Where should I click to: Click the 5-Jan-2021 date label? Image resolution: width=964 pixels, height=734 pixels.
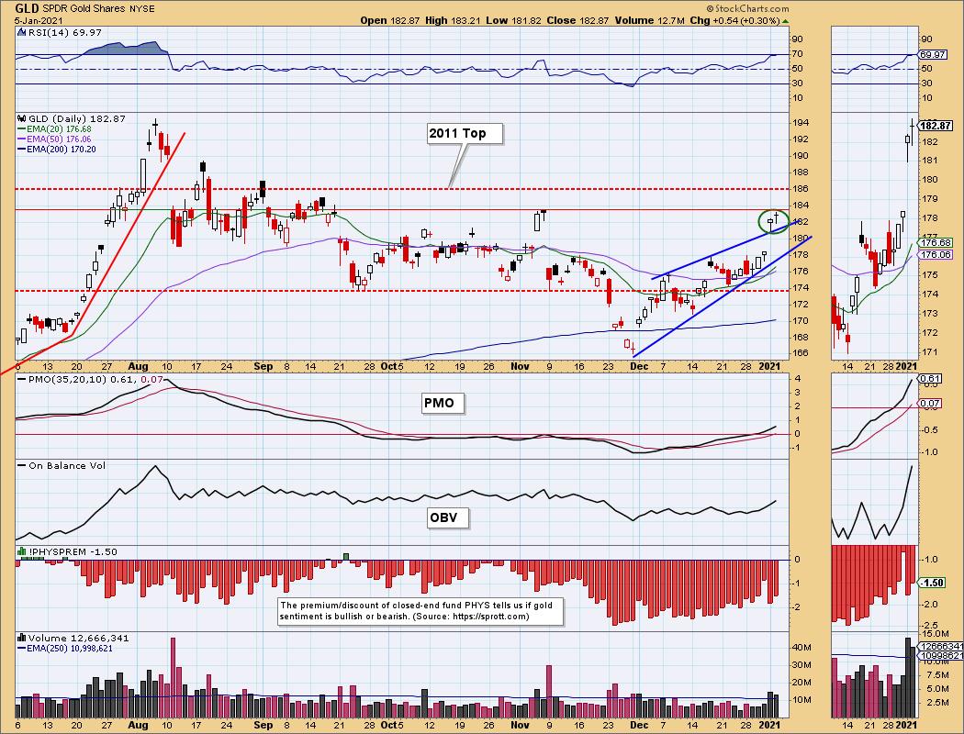click(39, 20)
